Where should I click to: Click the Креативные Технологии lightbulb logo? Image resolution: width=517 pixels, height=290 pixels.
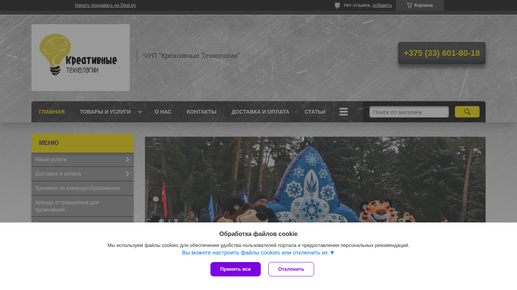tap(81, 57)
